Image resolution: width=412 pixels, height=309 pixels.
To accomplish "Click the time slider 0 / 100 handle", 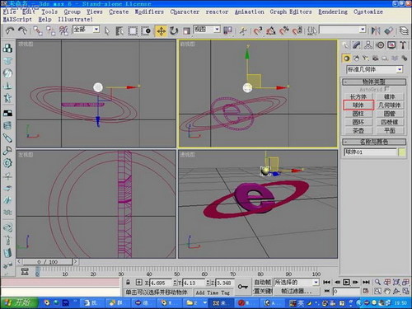I will coord(47,262).
